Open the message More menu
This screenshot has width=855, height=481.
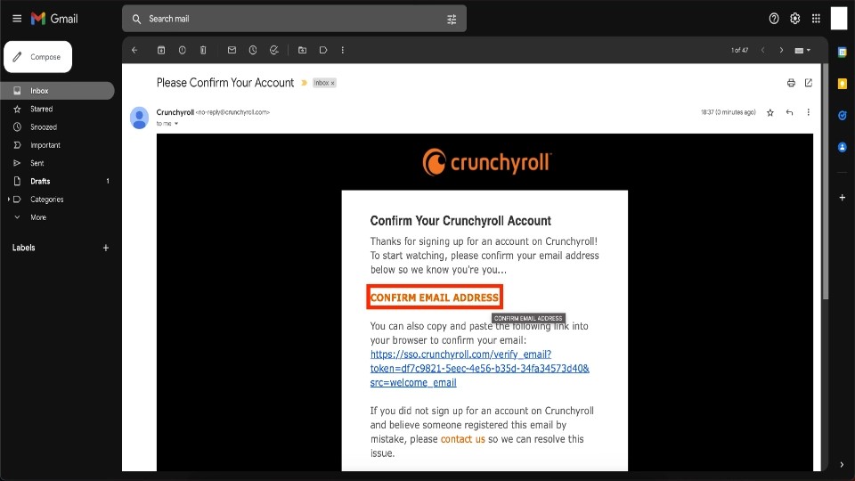click(x=808, y=112)
